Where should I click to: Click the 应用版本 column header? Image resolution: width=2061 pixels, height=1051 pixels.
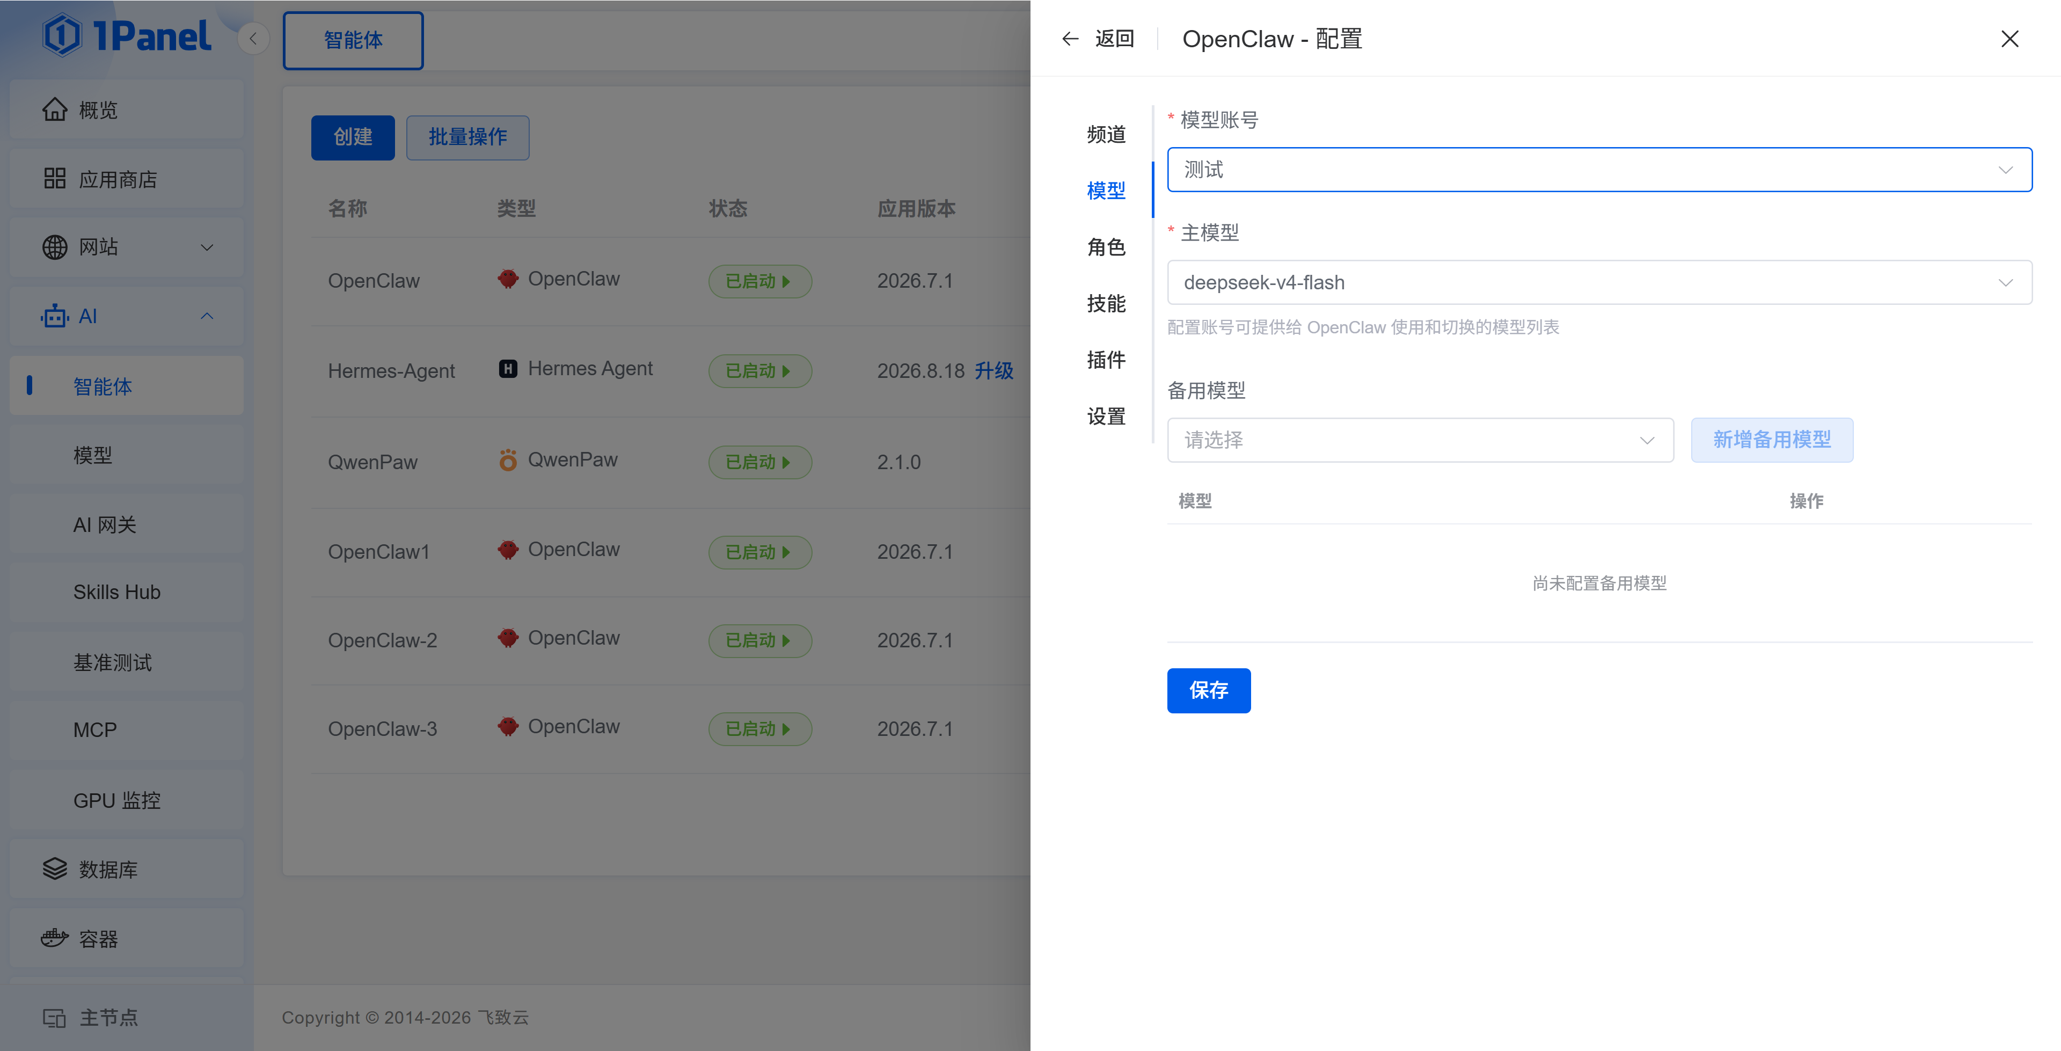(x=917, y=209)
